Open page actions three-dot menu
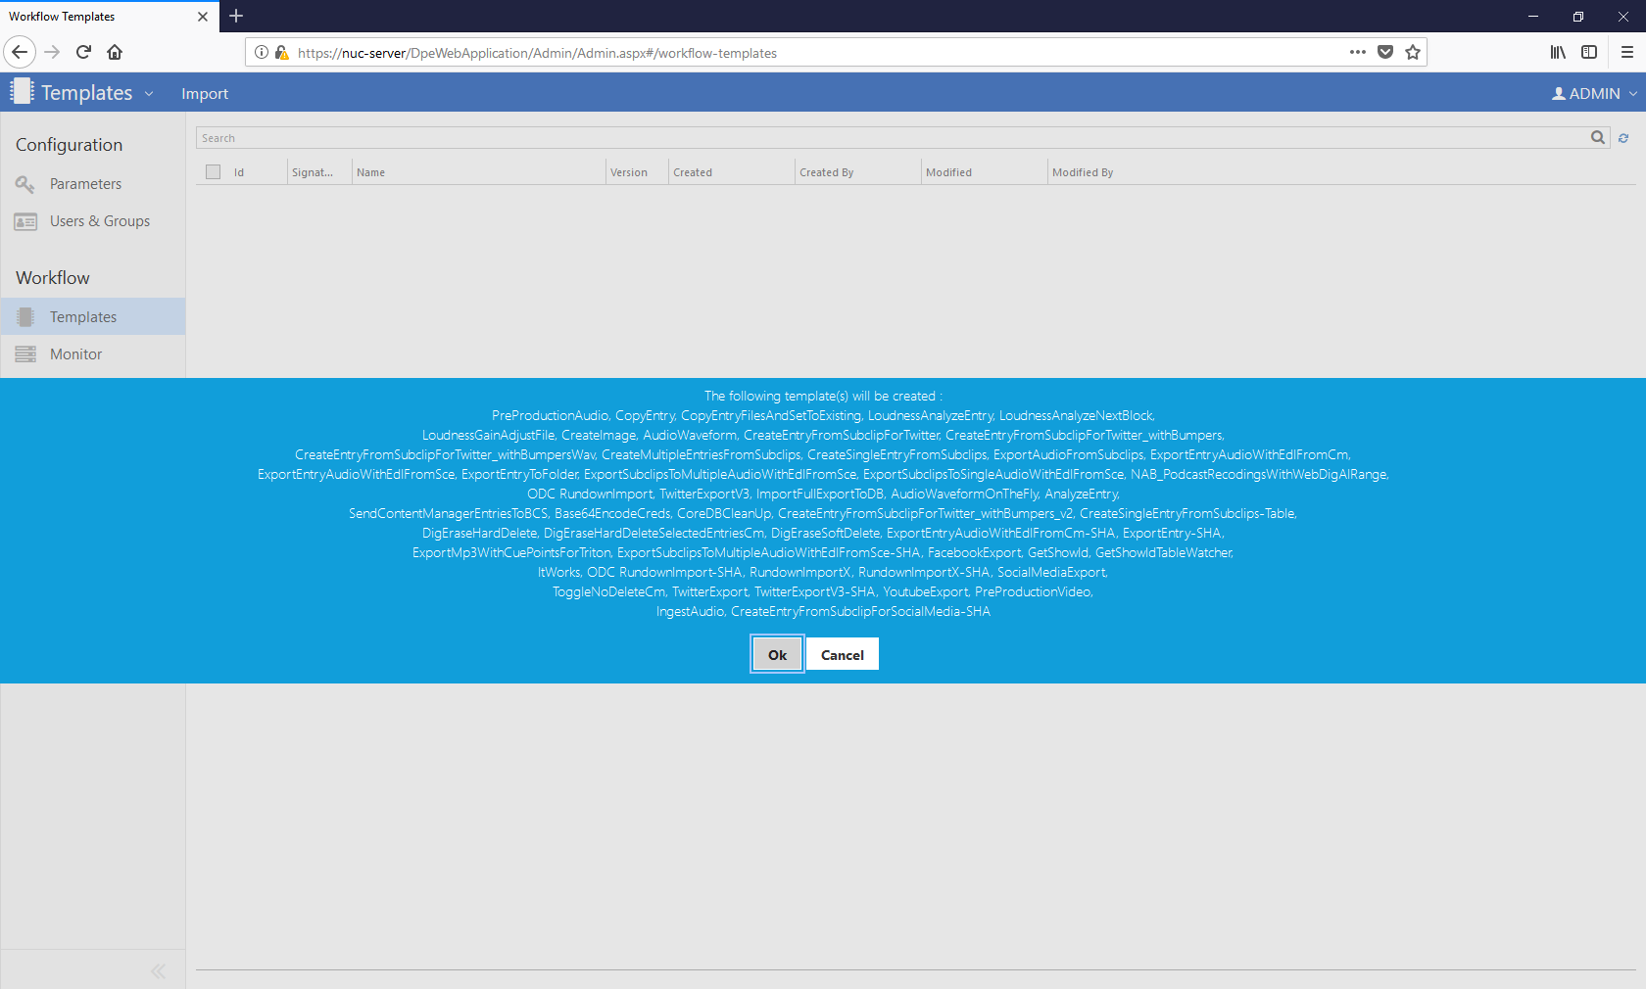The width and height of the screenshot is (1646, 989). 1357,52
